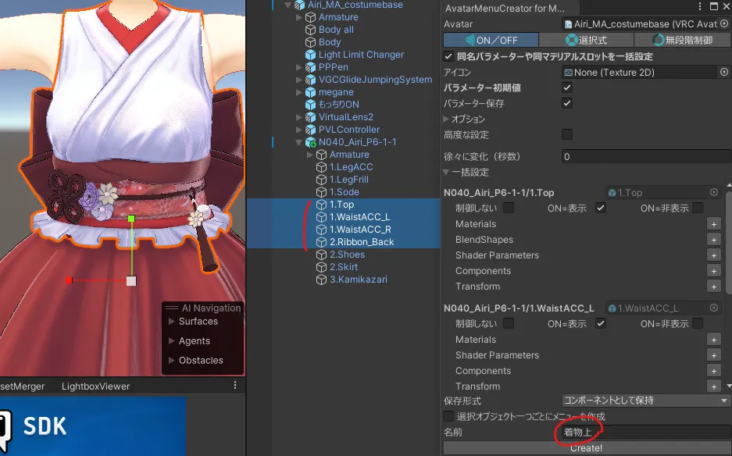The image size is (732, 456).
Task: Switch to the 無段階制御 mode tab
Action: pos(682,40)
